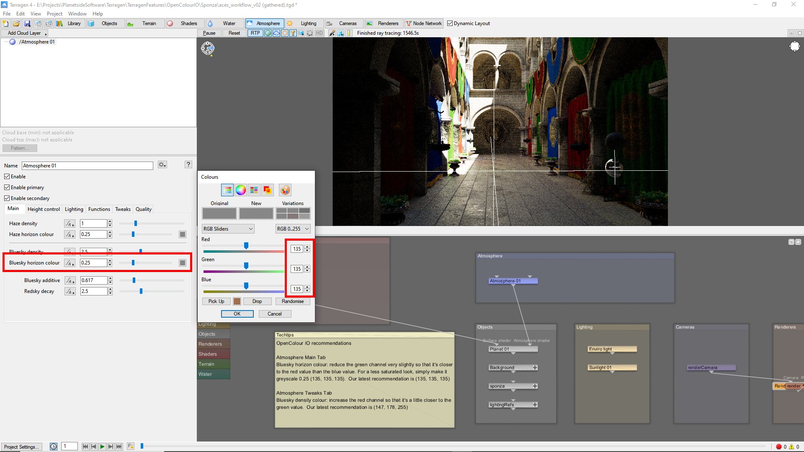
Task: Click the help question mark button
Action: click(x=188, y=164)
